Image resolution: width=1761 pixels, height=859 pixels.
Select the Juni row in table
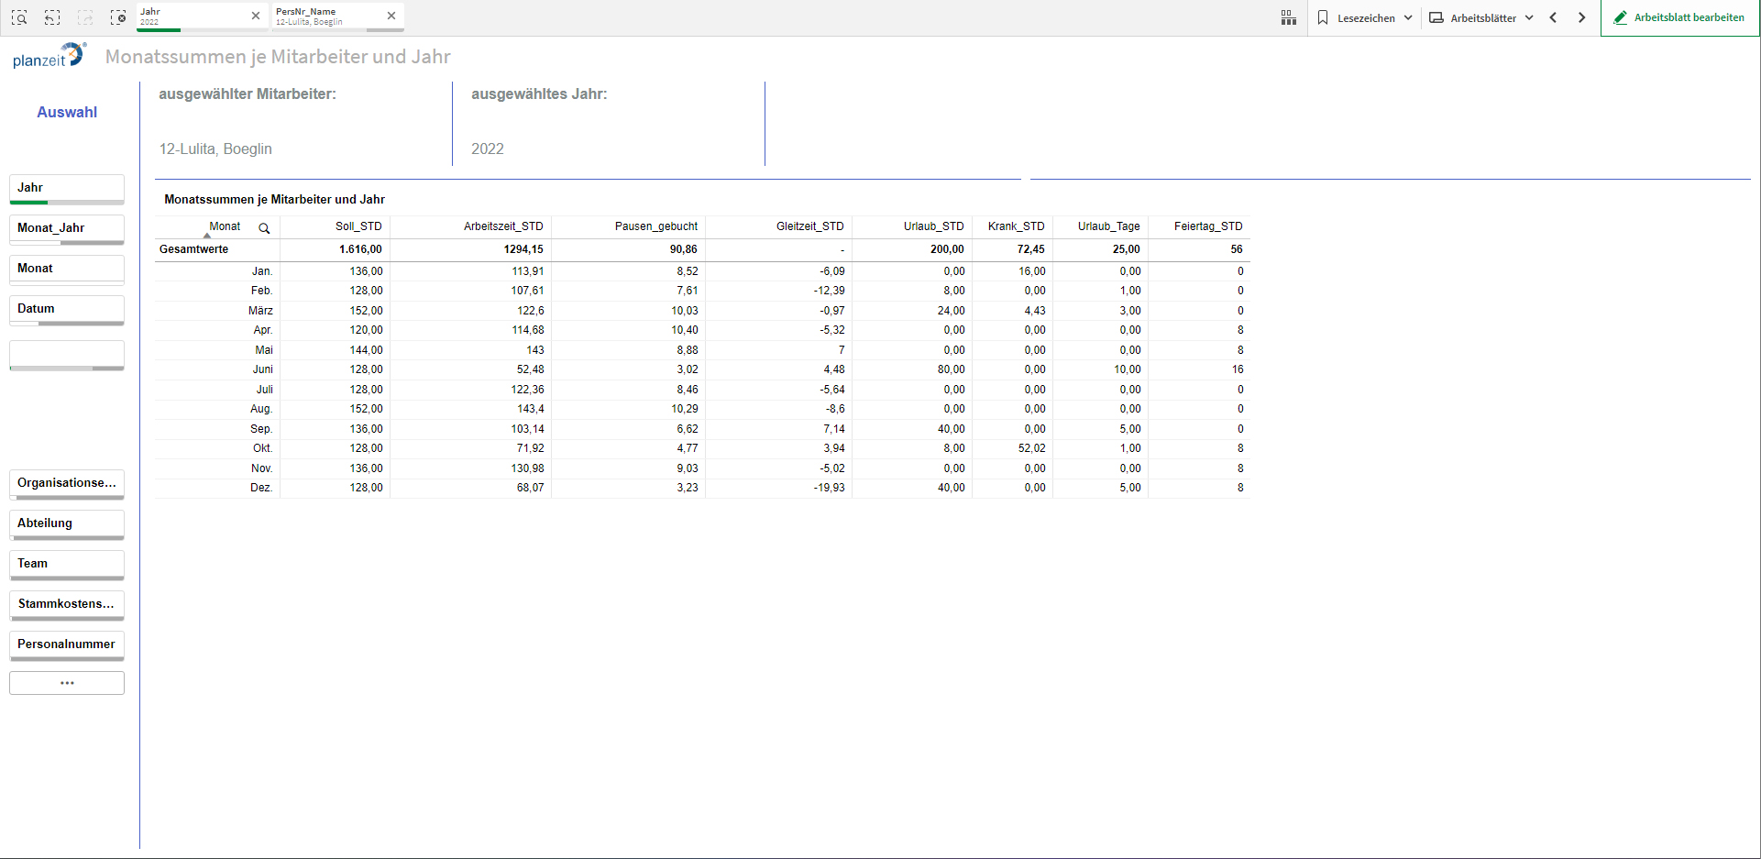263,369
